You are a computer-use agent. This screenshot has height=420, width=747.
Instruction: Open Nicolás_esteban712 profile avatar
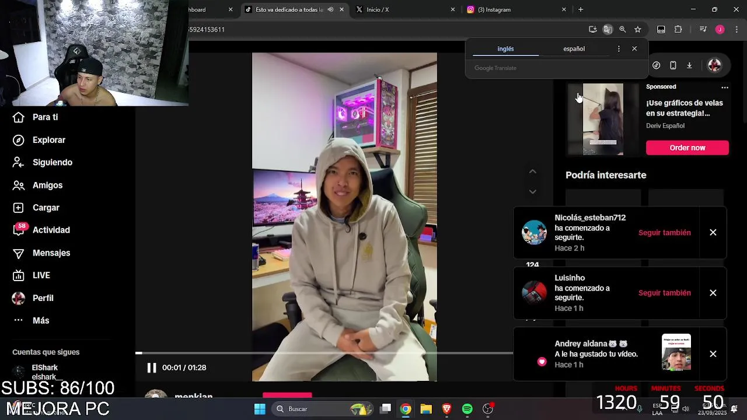tap(534, 232)
